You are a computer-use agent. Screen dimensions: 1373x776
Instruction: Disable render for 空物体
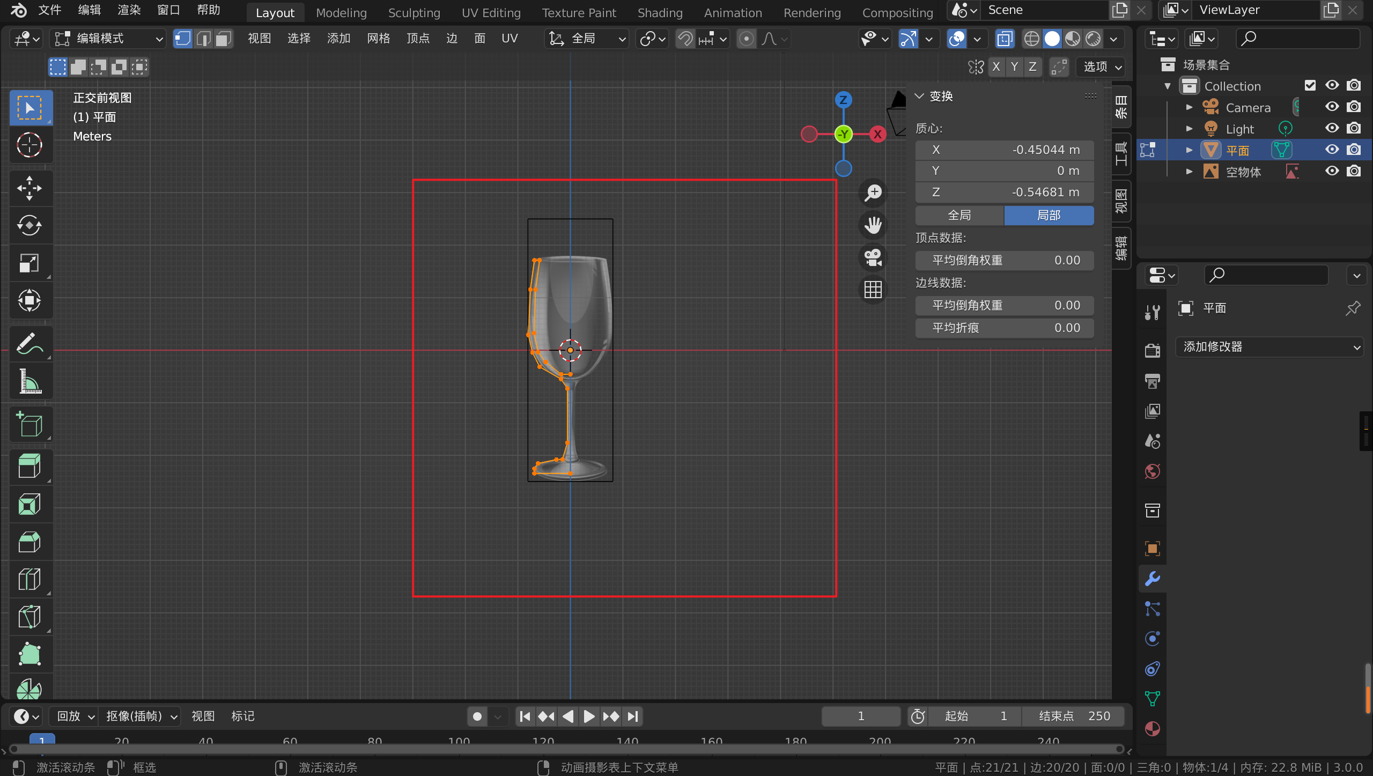coord(1354,171)
